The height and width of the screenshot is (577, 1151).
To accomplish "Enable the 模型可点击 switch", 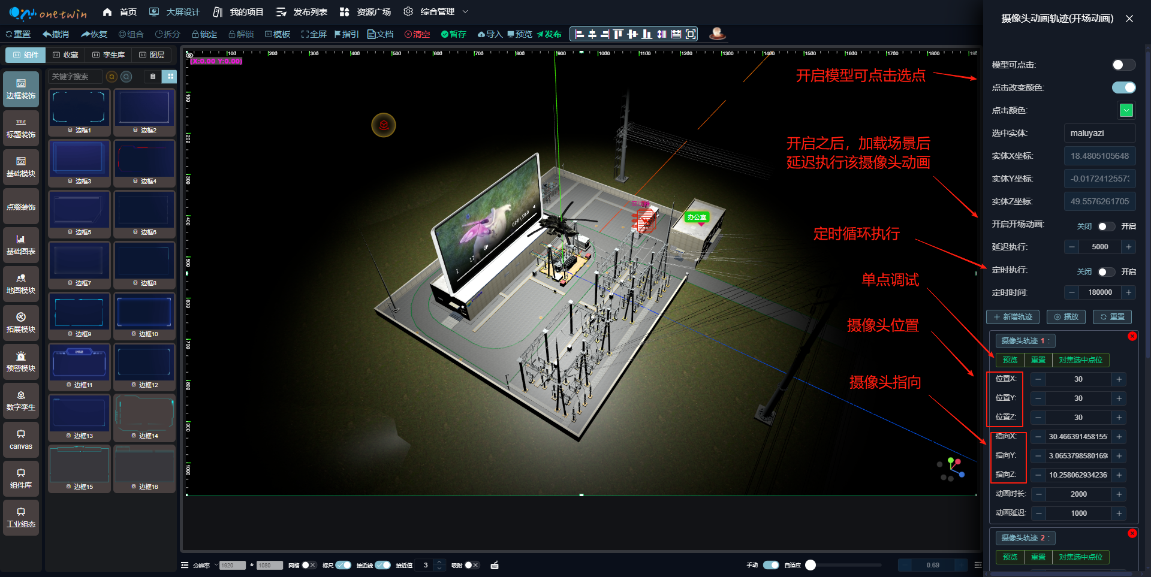I will (1123, 65).
